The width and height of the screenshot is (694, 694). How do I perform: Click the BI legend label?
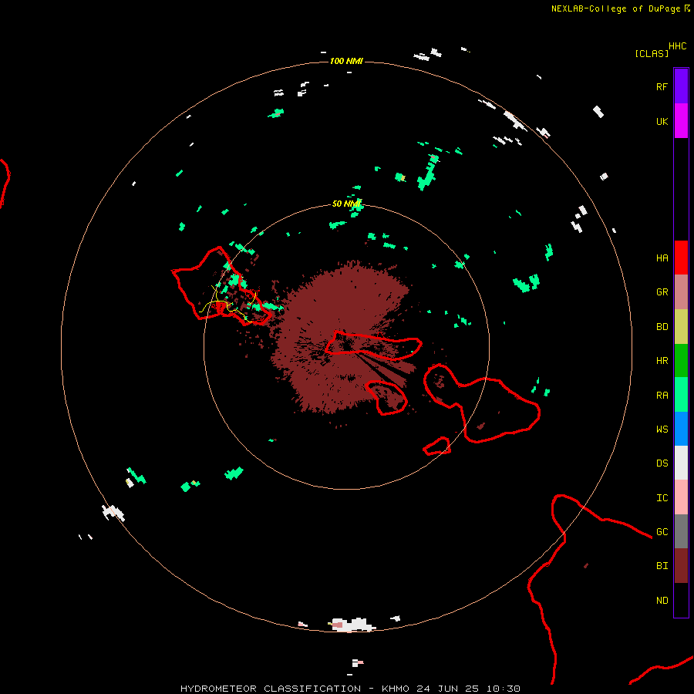pyautogui.click(x=662, y=566)
